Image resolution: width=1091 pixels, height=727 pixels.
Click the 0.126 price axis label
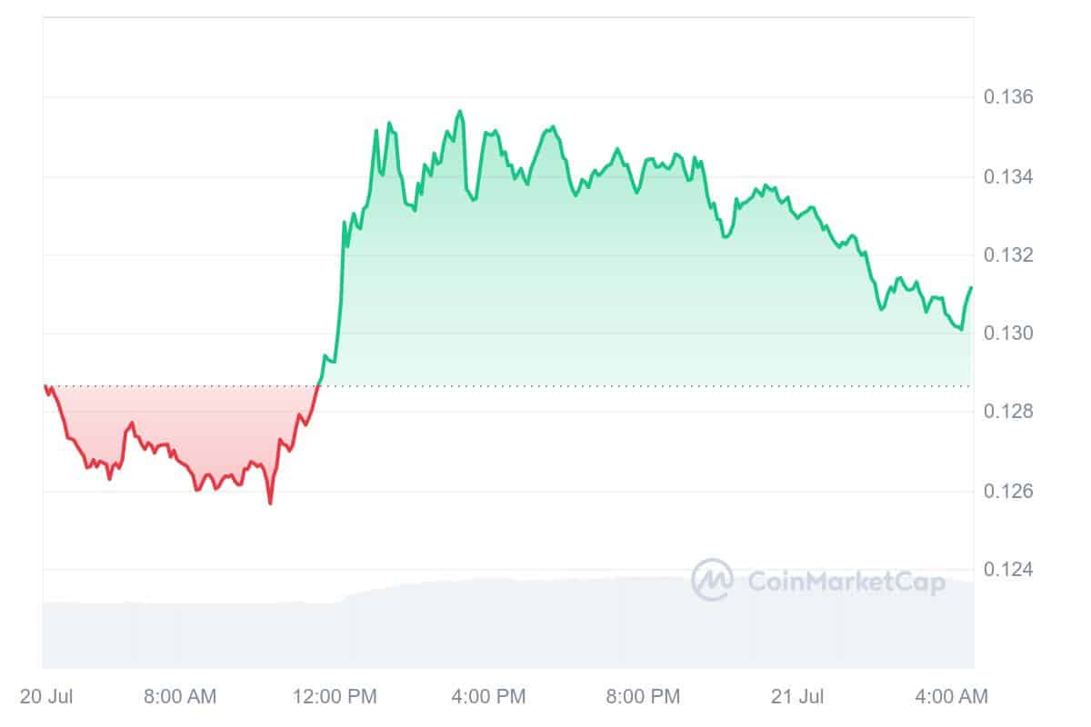coord(1009,492)
